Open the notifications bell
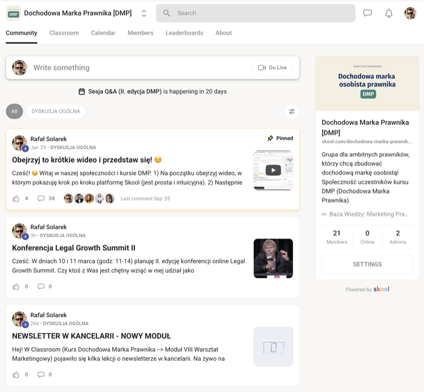Screen dimensions: 424x392 tap(388, 13)
